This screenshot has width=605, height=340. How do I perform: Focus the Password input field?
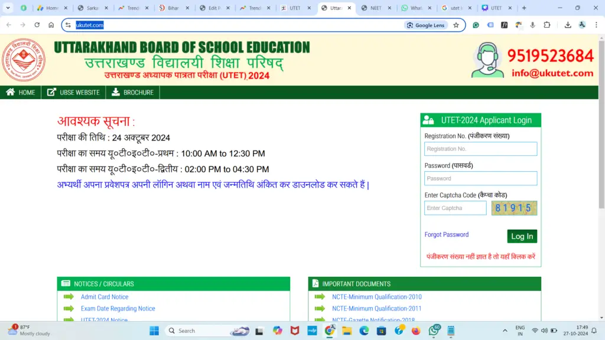point(480,178)
